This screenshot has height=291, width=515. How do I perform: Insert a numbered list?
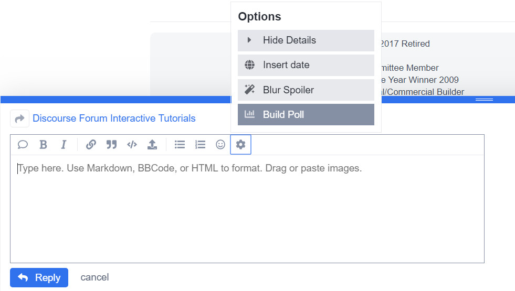[200, 145]
